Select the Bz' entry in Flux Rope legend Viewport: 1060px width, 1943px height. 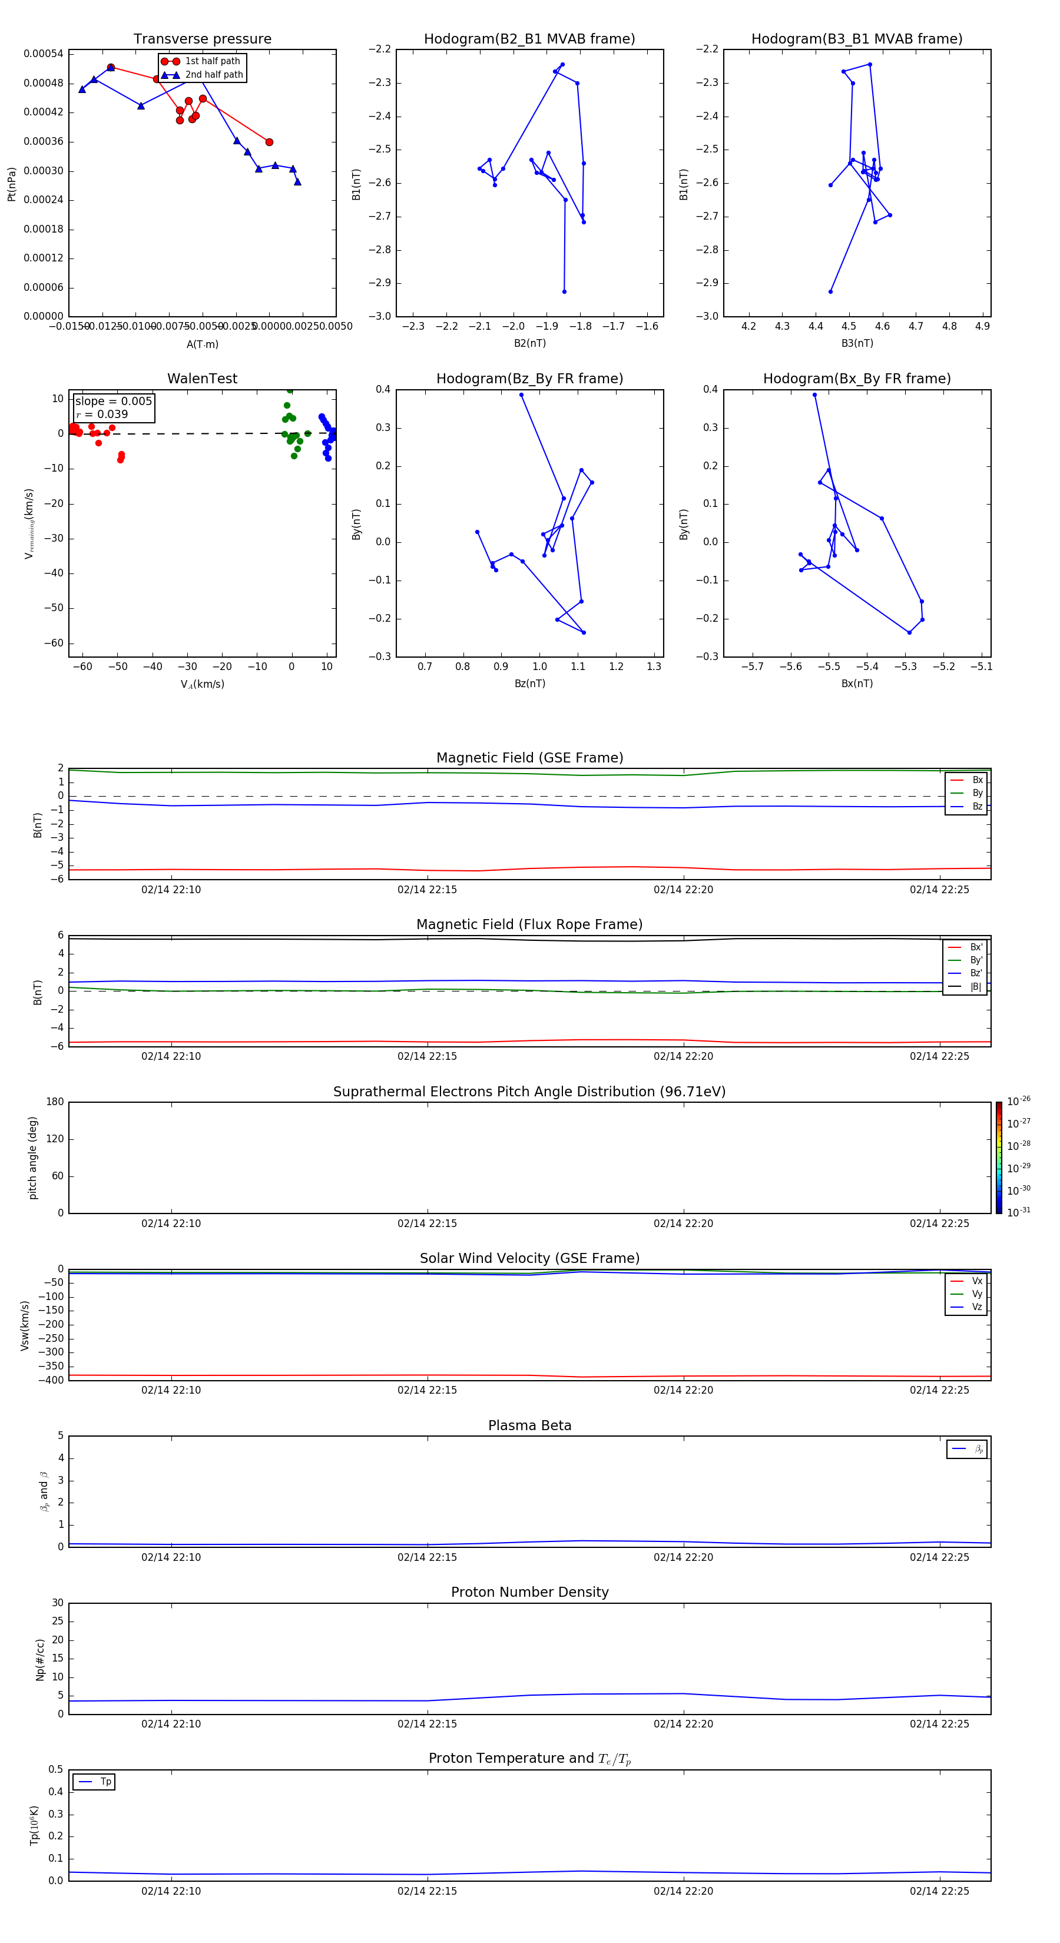click(966, 973)
